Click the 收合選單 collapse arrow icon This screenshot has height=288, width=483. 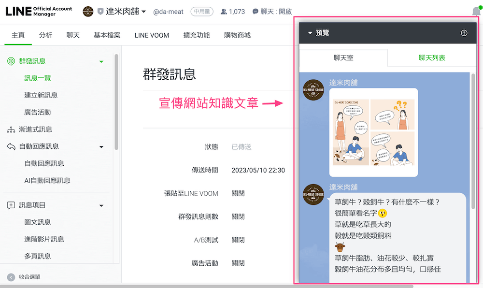click(x=11, y=277)
